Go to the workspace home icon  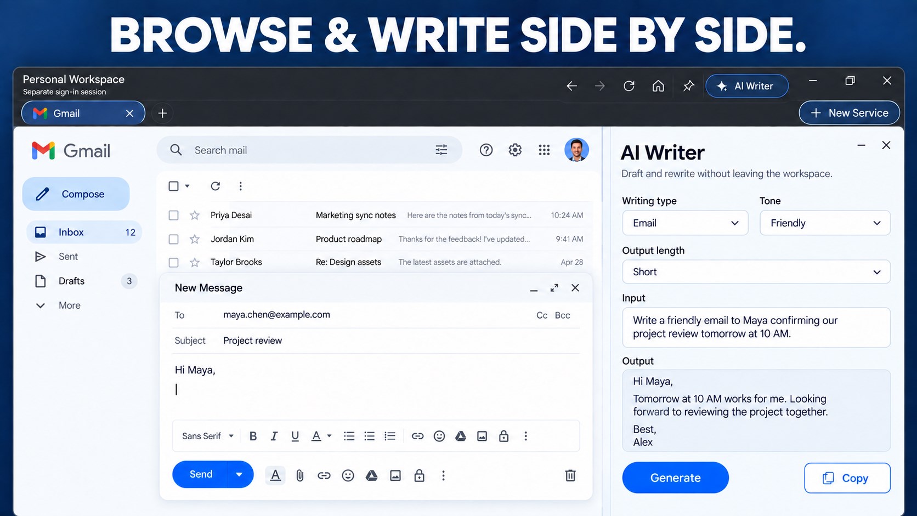(x=658, y=86)
